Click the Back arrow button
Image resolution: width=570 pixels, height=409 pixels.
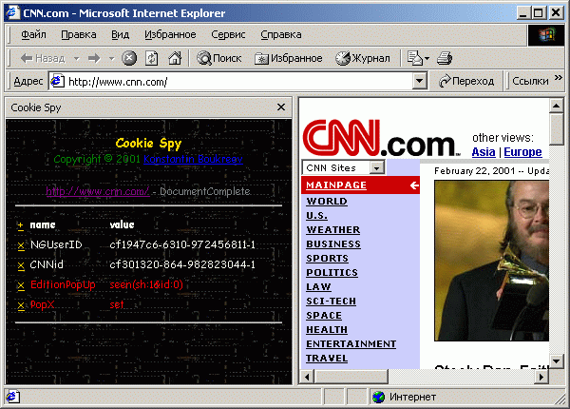click(42, 58)
